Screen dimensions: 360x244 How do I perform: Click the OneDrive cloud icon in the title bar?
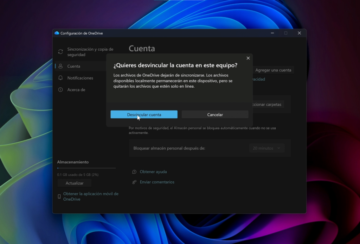(x=57, y=33)
